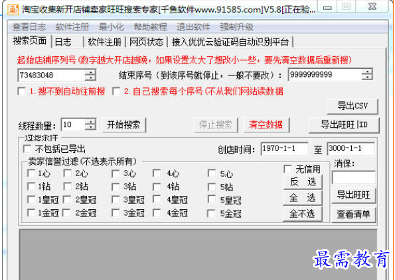Switch to the 网页状态 tab
Viewport: 395px width, 280px height.
click(x=146, y=42)
